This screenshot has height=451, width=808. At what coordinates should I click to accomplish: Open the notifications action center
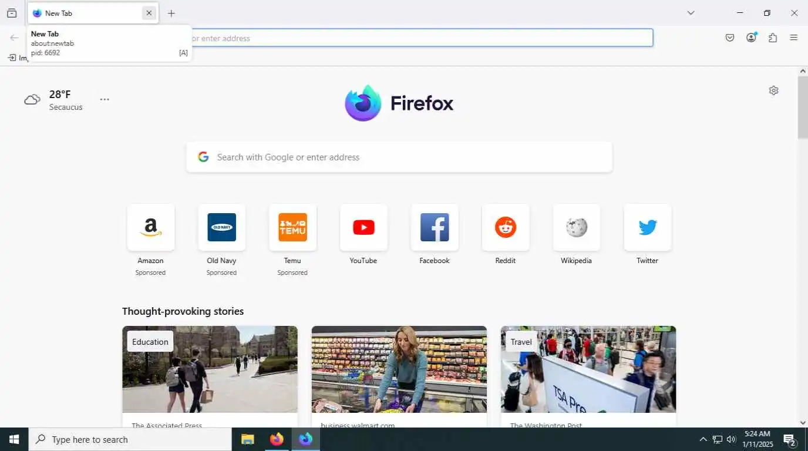pos(790,439)
